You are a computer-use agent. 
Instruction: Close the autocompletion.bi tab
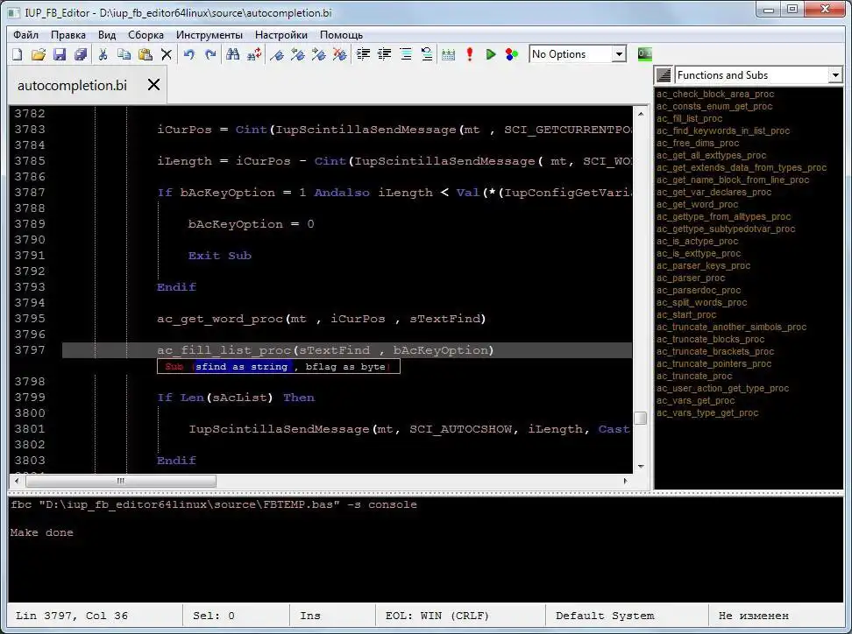pyautogui.click(x=153, y=85)
